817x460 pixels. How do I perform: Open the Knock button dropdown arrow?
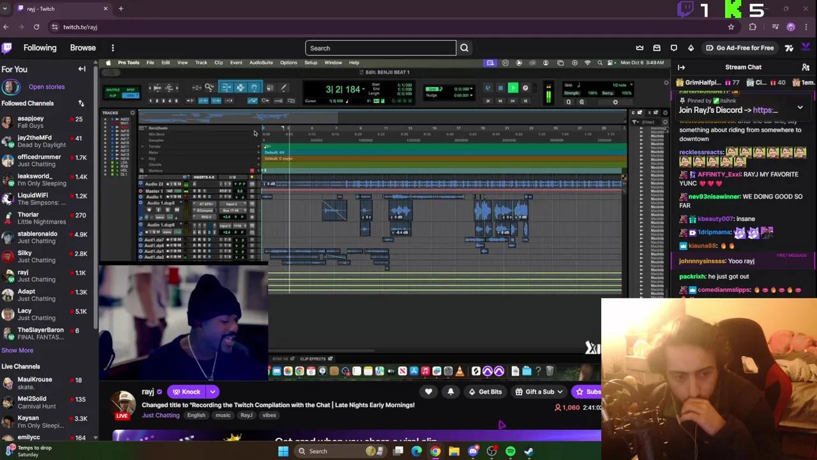(x=213, y=392)
